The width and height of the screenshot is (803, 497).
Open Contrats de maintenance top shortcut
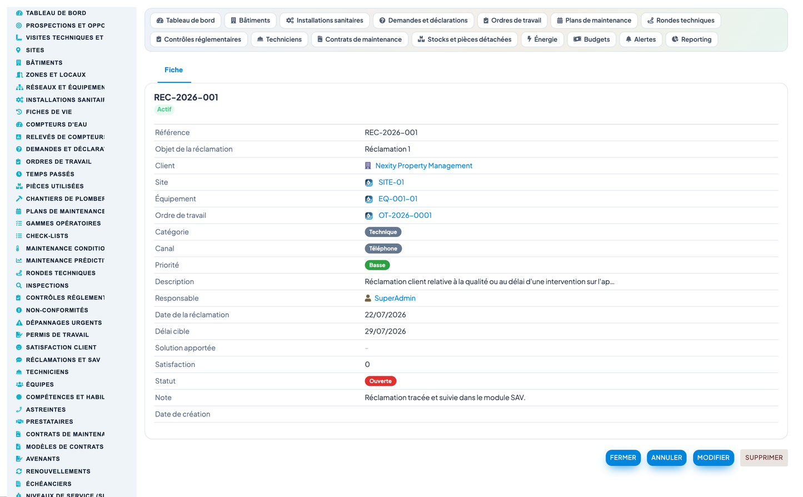coord(360,39)
